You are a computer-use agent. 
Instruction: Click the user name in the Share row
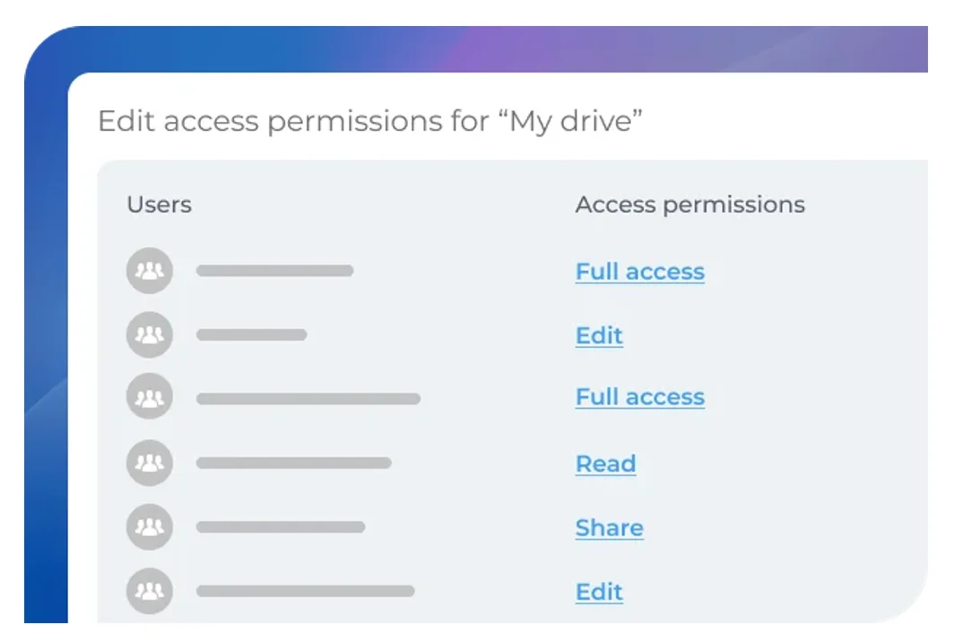(280, 527)
